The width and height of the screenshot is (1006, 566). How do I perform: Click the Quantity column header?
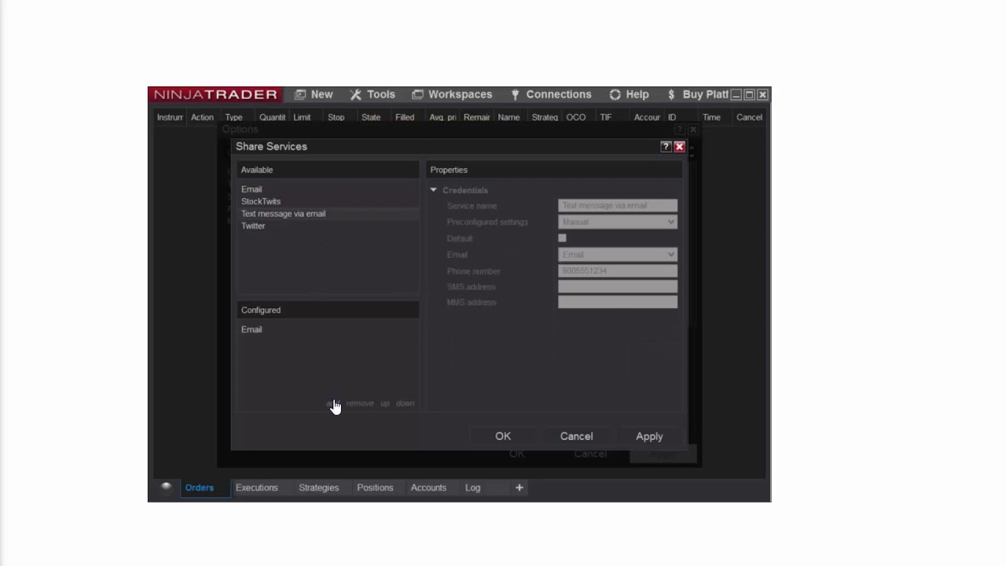click(x=272, y=117)
